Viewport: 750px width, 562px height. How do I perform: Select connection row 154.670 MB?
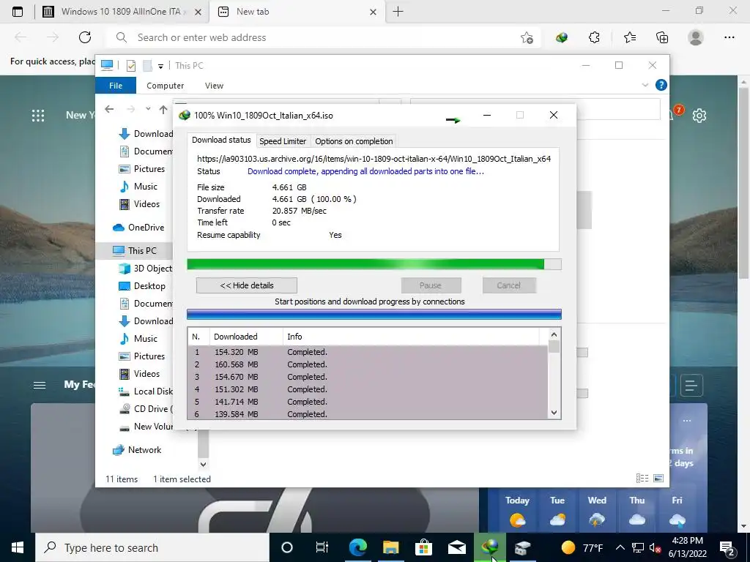click(x=368, y=377)
